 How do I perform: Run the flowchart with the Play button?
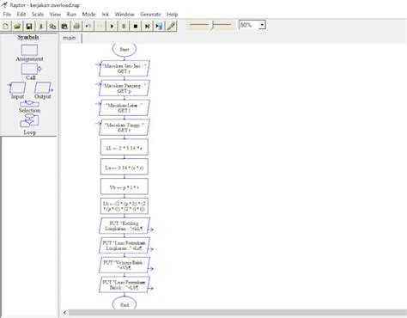pyautogui.click(x=112, y=27)
